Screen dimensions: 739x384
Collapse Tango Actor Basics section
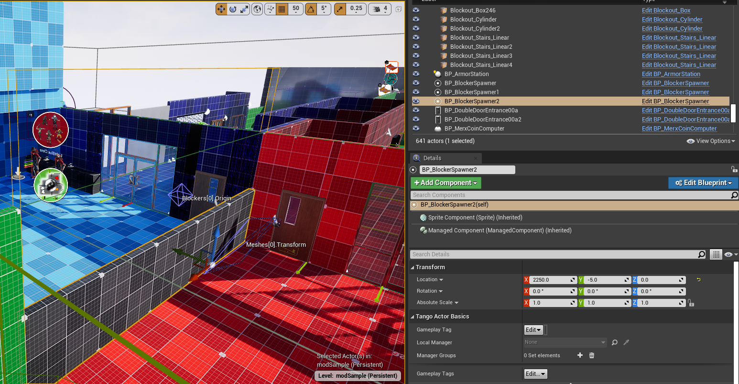[x=413, y=317]
